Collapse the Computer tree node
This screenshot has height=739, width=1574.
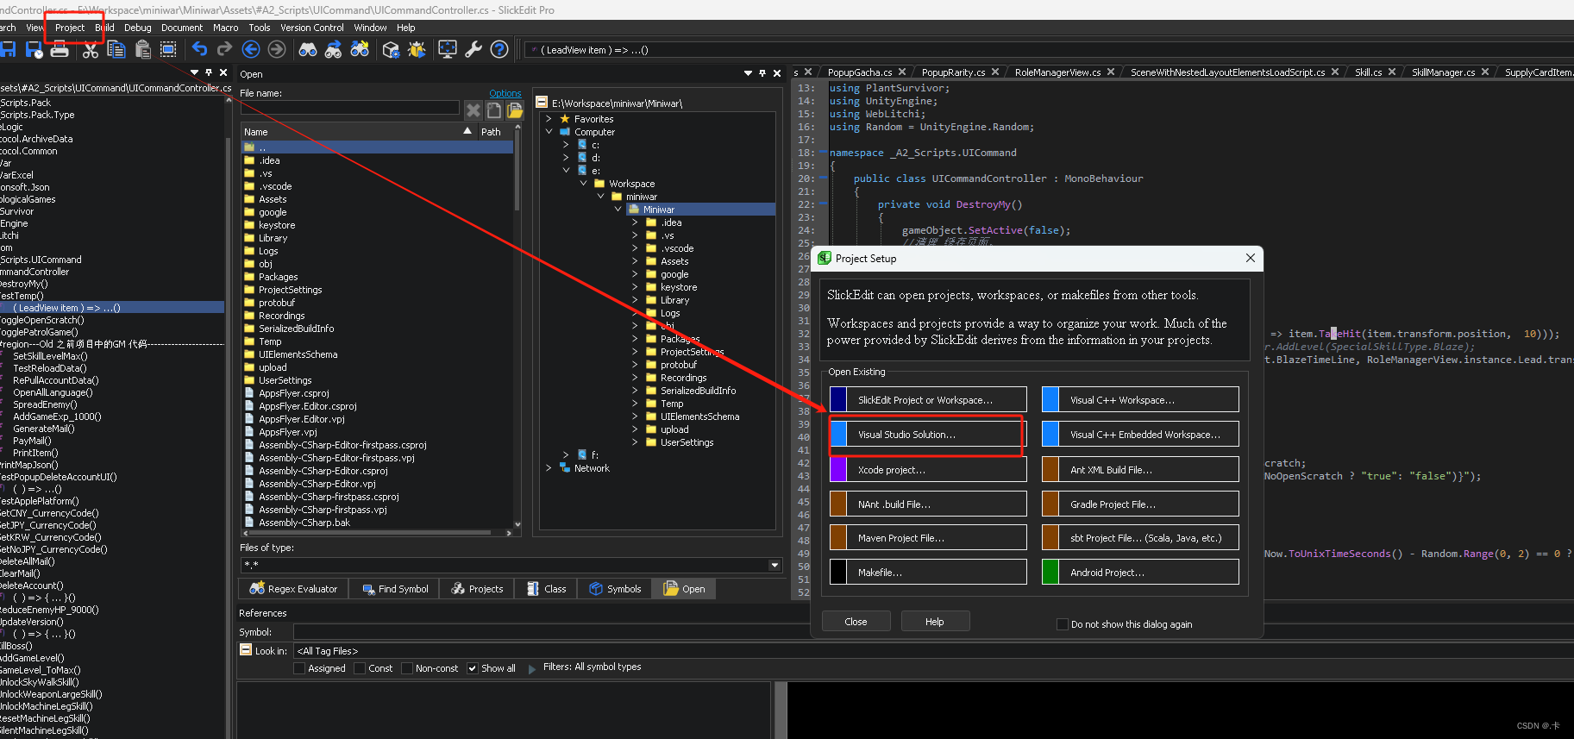(549, 132)
